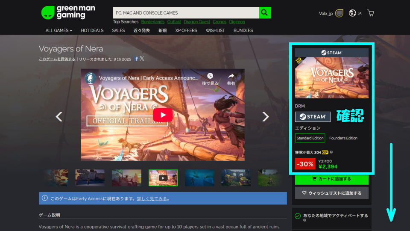The image size is (410, 231).
Task: Select the Founder's Edition option
Action: [343, 138]
